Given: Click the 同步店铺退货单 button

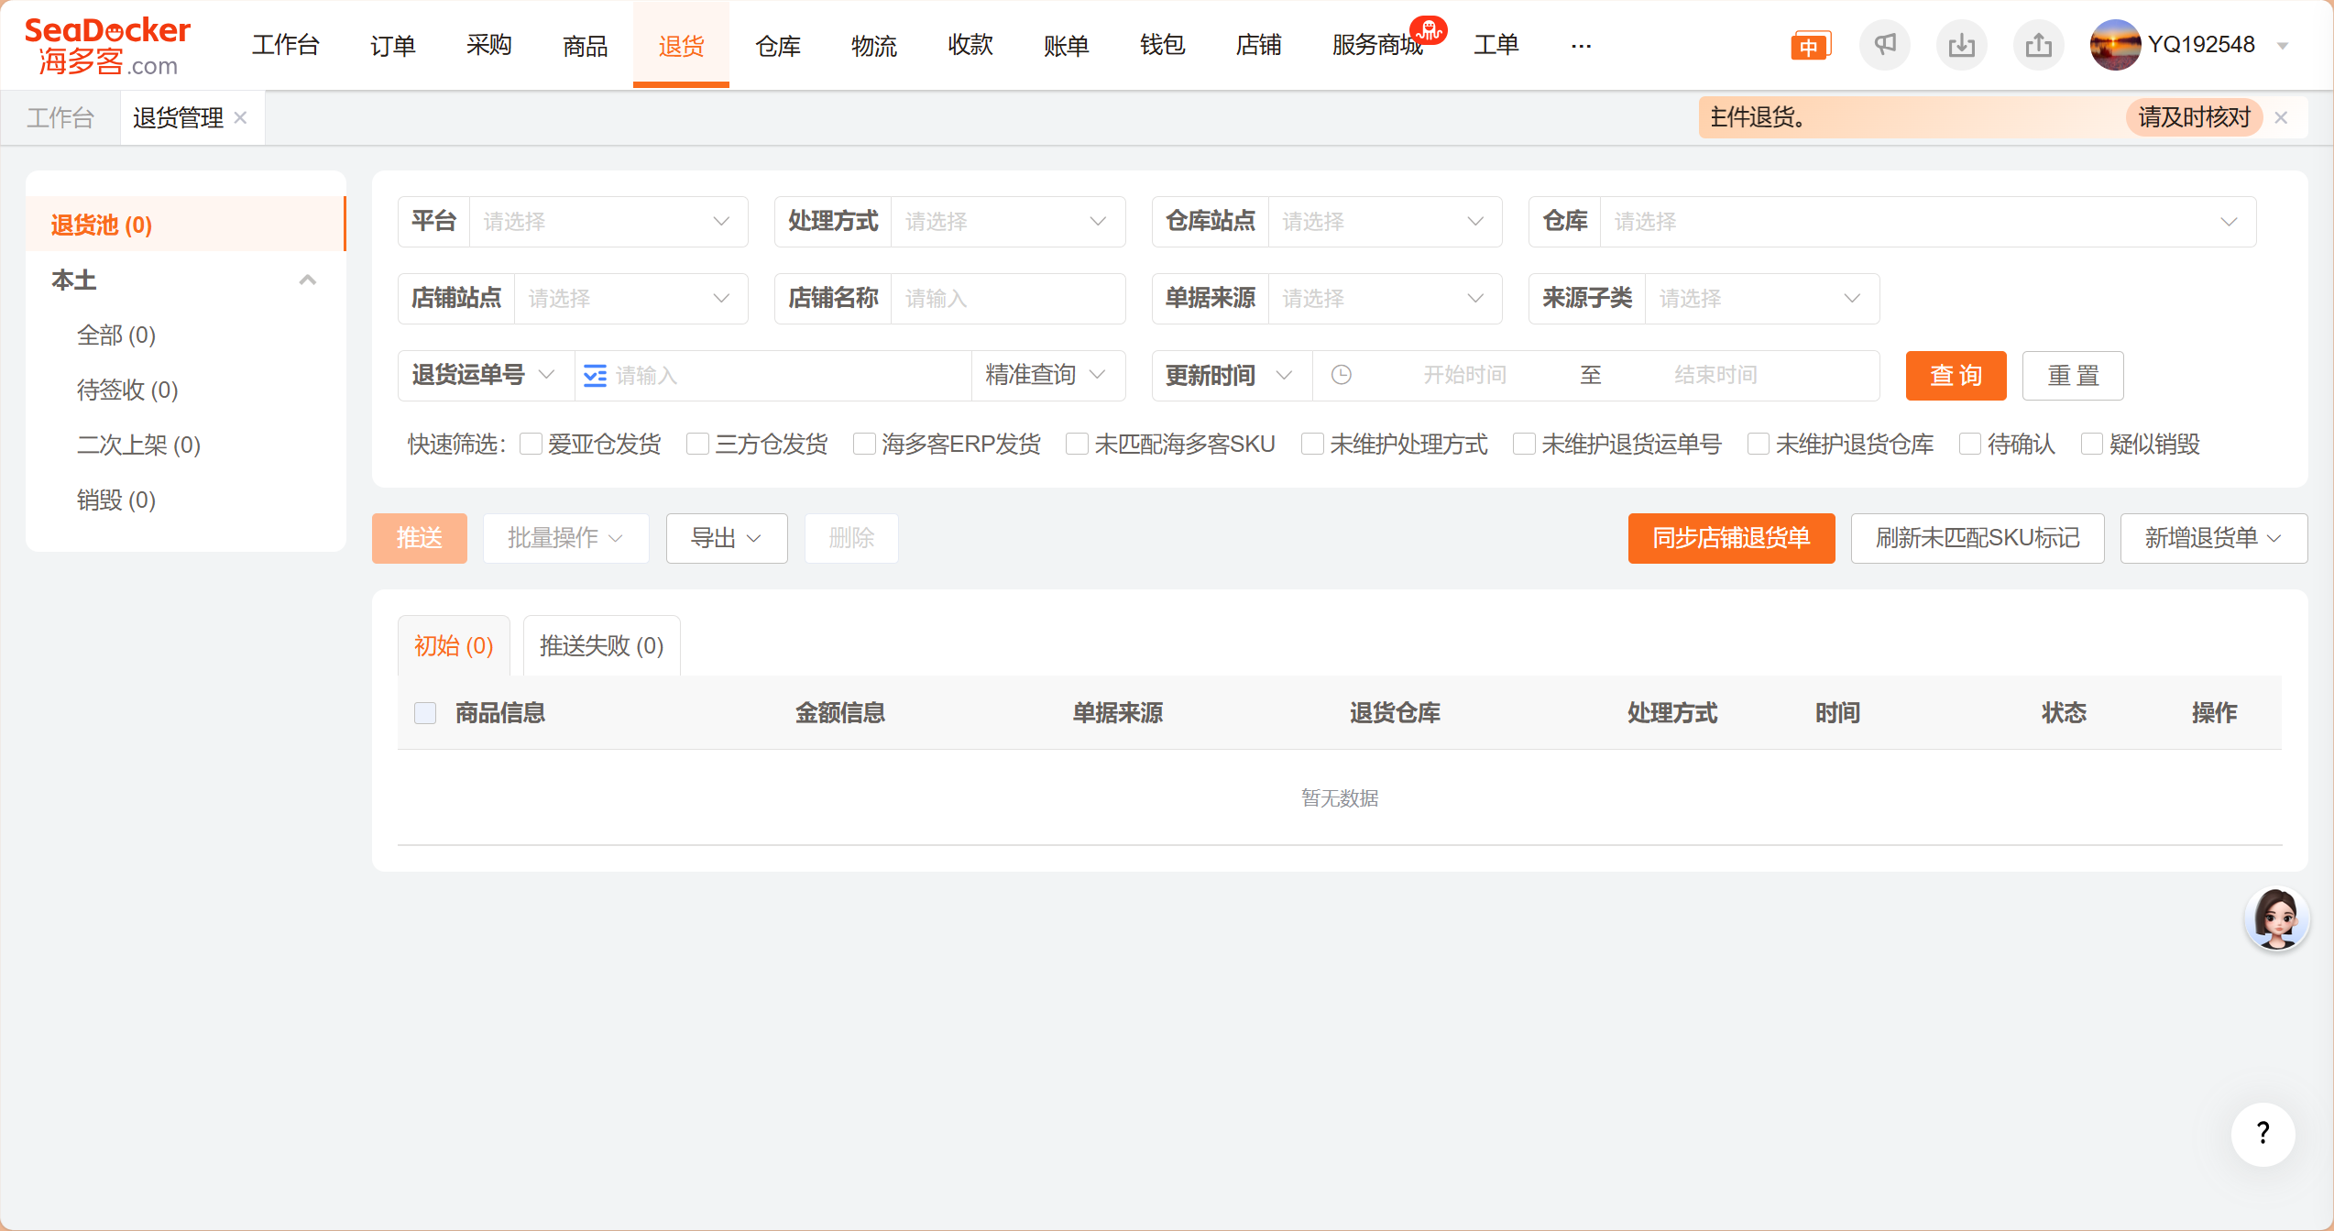Looking at the screenshot, I should pos(1730,538).
